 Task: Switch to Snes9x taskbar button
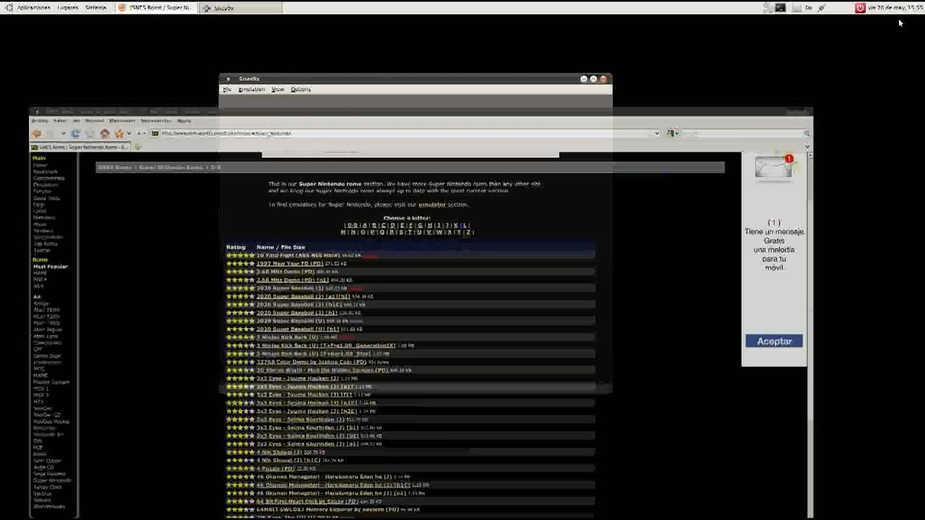tap(241, 7)
